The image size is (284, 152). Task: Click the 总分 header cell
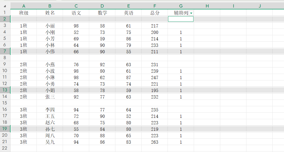(155, 13)
